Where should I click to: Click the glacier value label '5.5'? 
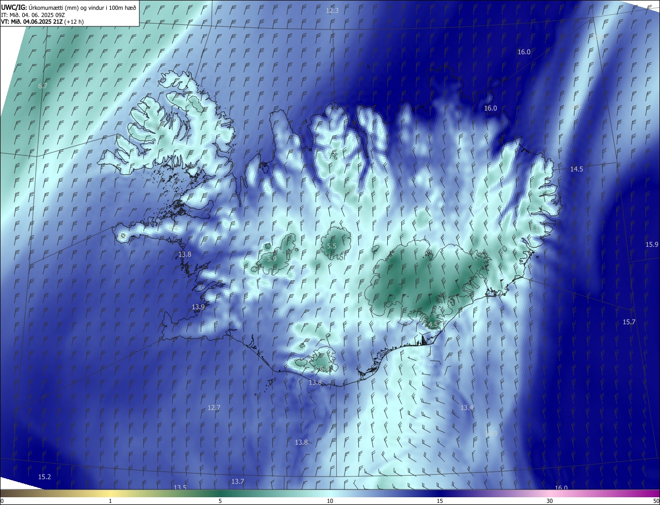(x=332, y=246)
